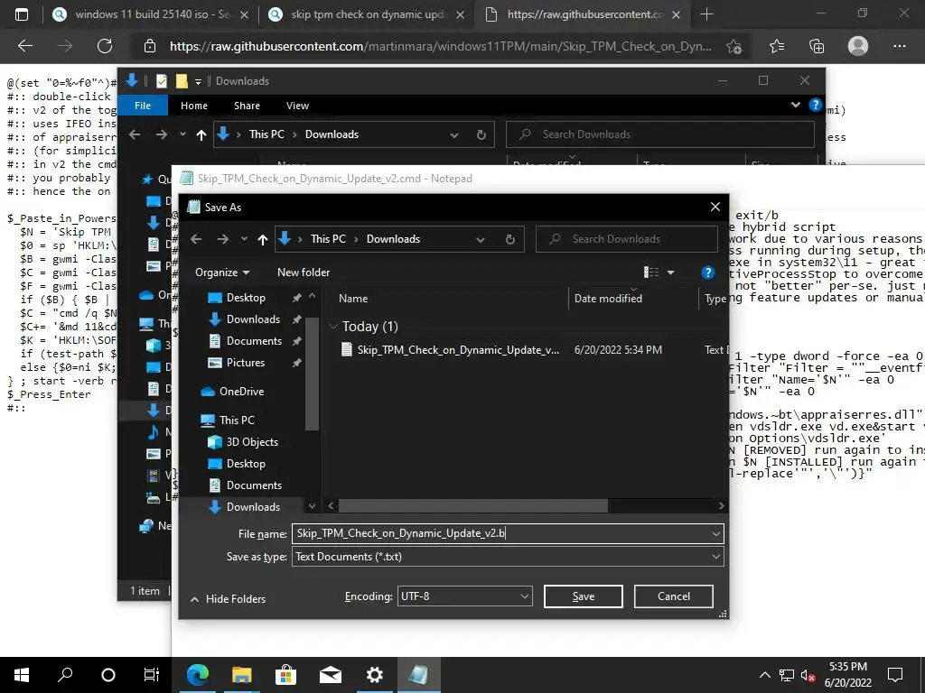Open Task View on taskbar

point(152,675)
